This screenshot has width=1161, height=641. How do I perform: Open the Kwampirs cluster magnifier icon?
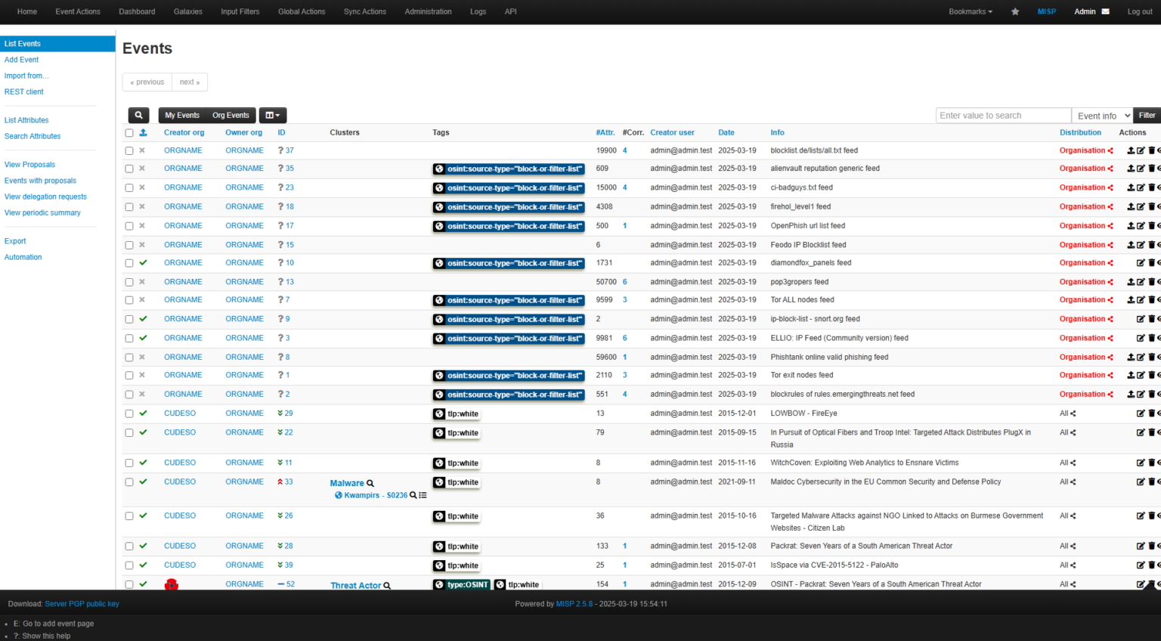[x=412, y=495]
